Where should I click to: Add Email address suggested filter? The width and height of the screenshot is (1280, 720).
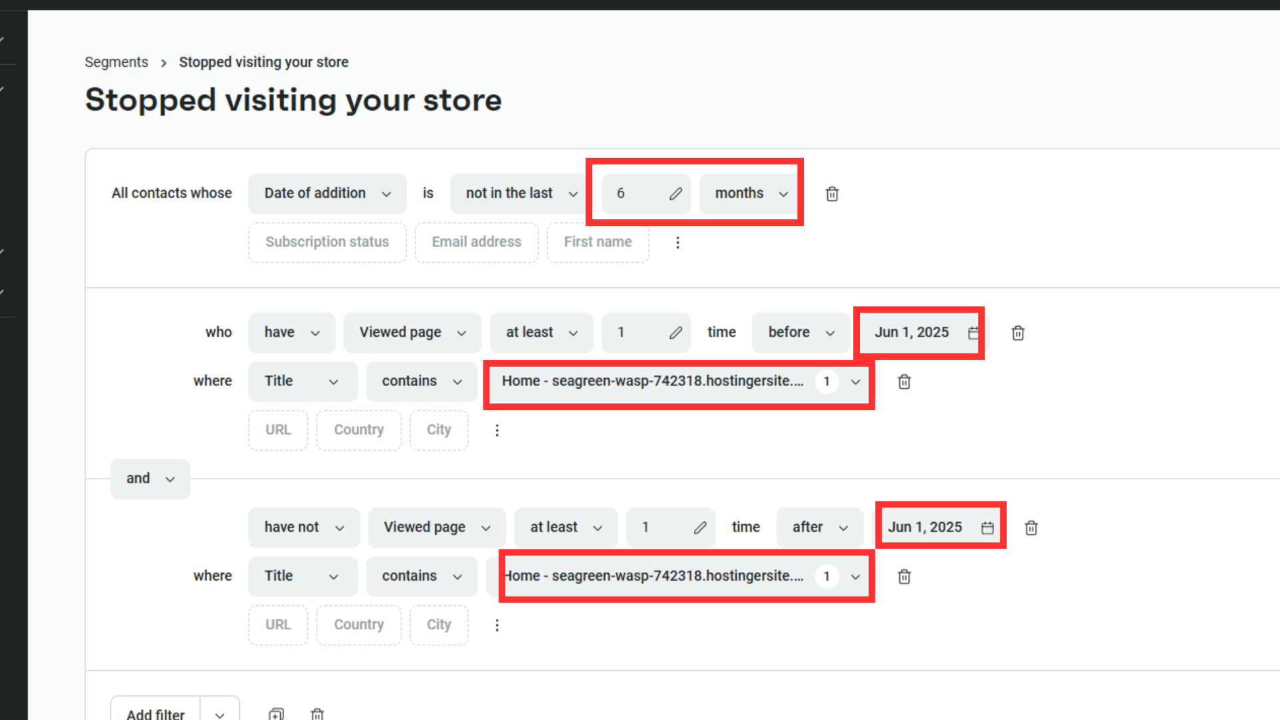point(476,242)
